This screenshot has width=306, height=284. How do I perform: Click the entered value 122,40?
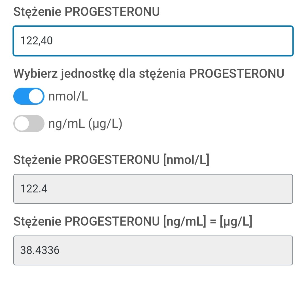(37, 41)
